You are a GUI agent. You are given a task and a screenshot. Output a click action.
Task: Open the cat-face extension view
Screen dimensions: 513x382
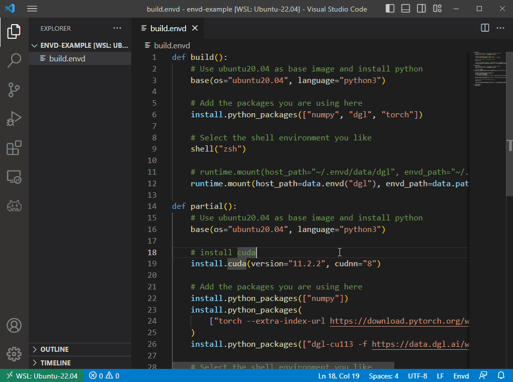coord(14,206)
